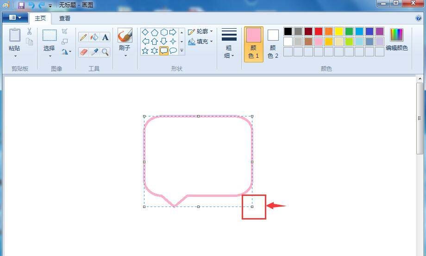Click the Undo arrow

point(31,5)
